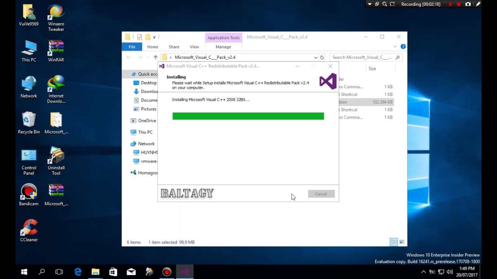Select Quick access in navigation pane
The width and height of the screenshot is (497, 279).
click(x=144, y=74)
